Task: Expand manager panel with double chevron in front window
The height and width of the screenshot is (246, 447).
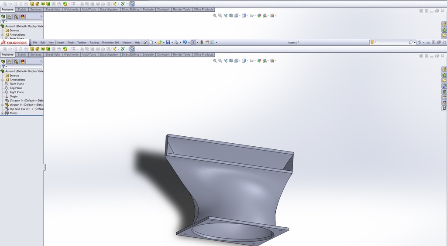Action: coord(41,61)
